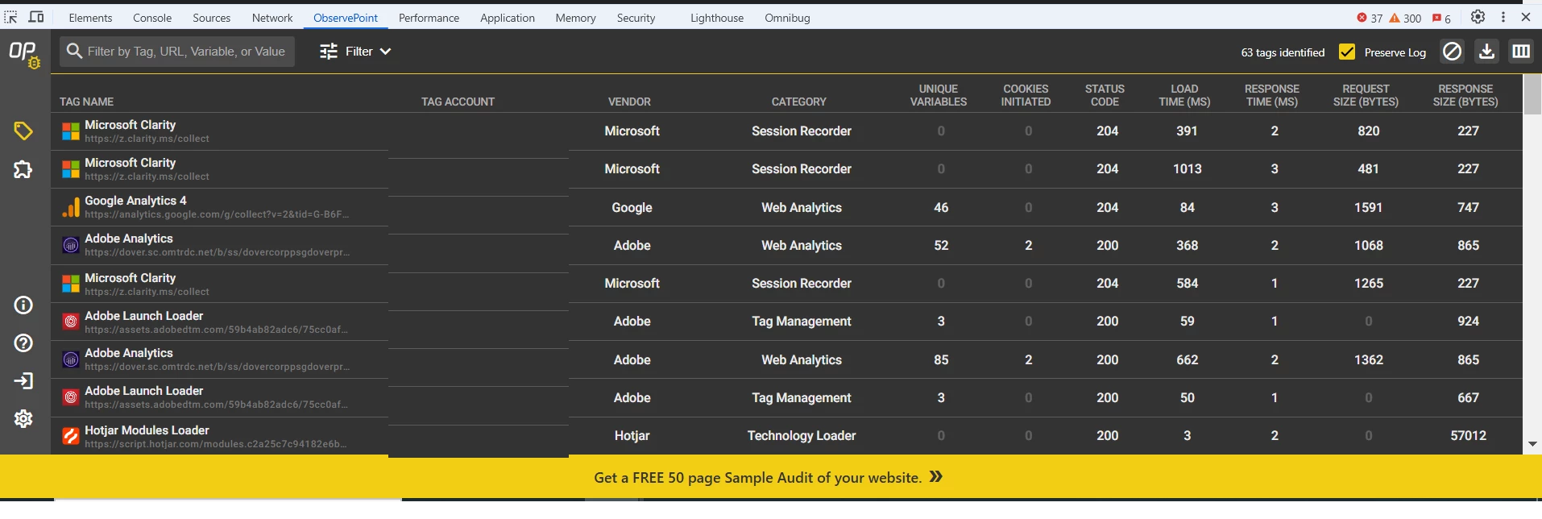The image size is (1542, 519).
Task: Open the DevTools three-dot menu
Action: [x=1503, y=17]
